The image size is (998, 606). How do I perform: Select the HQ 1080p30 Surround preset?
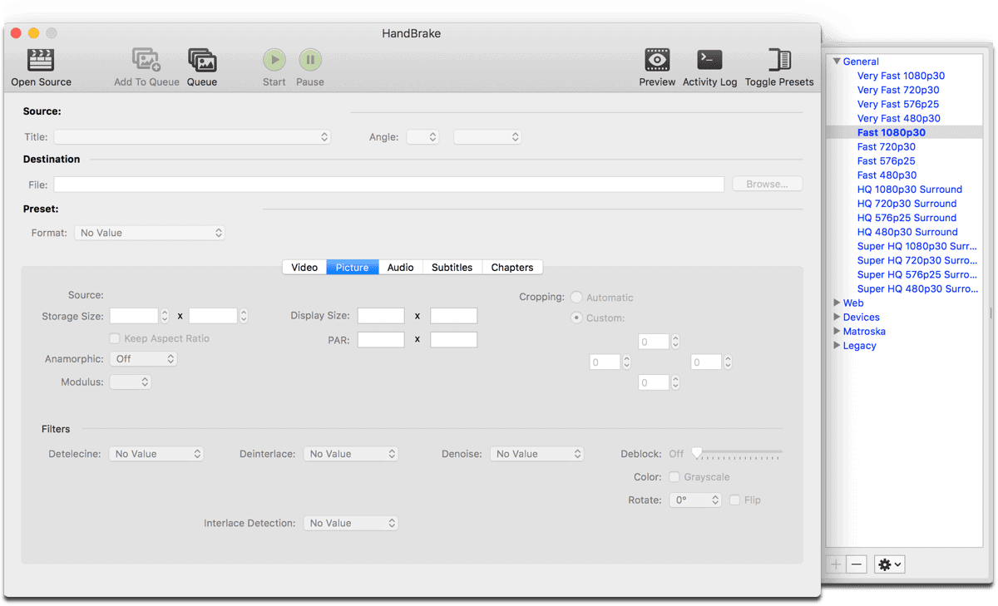coord(909,190)
